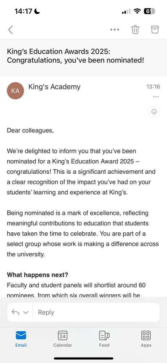Viewport: 167px width, 363px height.
Task: Go back using the left chevron
Action: click(x=10, y=30)
